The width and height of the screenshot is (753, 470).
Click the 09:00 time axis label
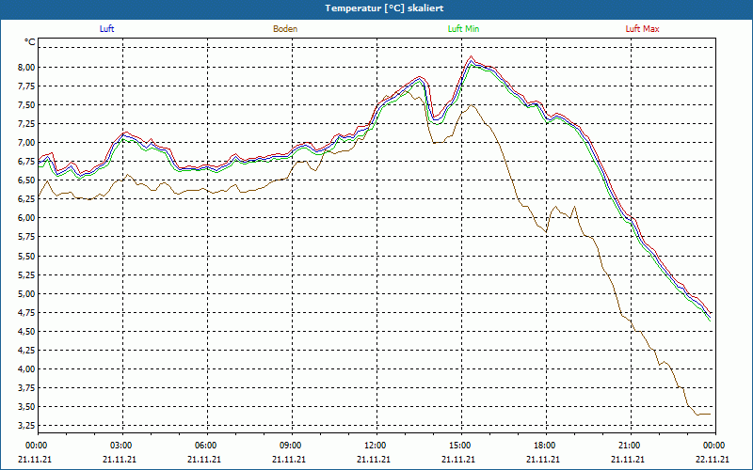click(290, 446)
